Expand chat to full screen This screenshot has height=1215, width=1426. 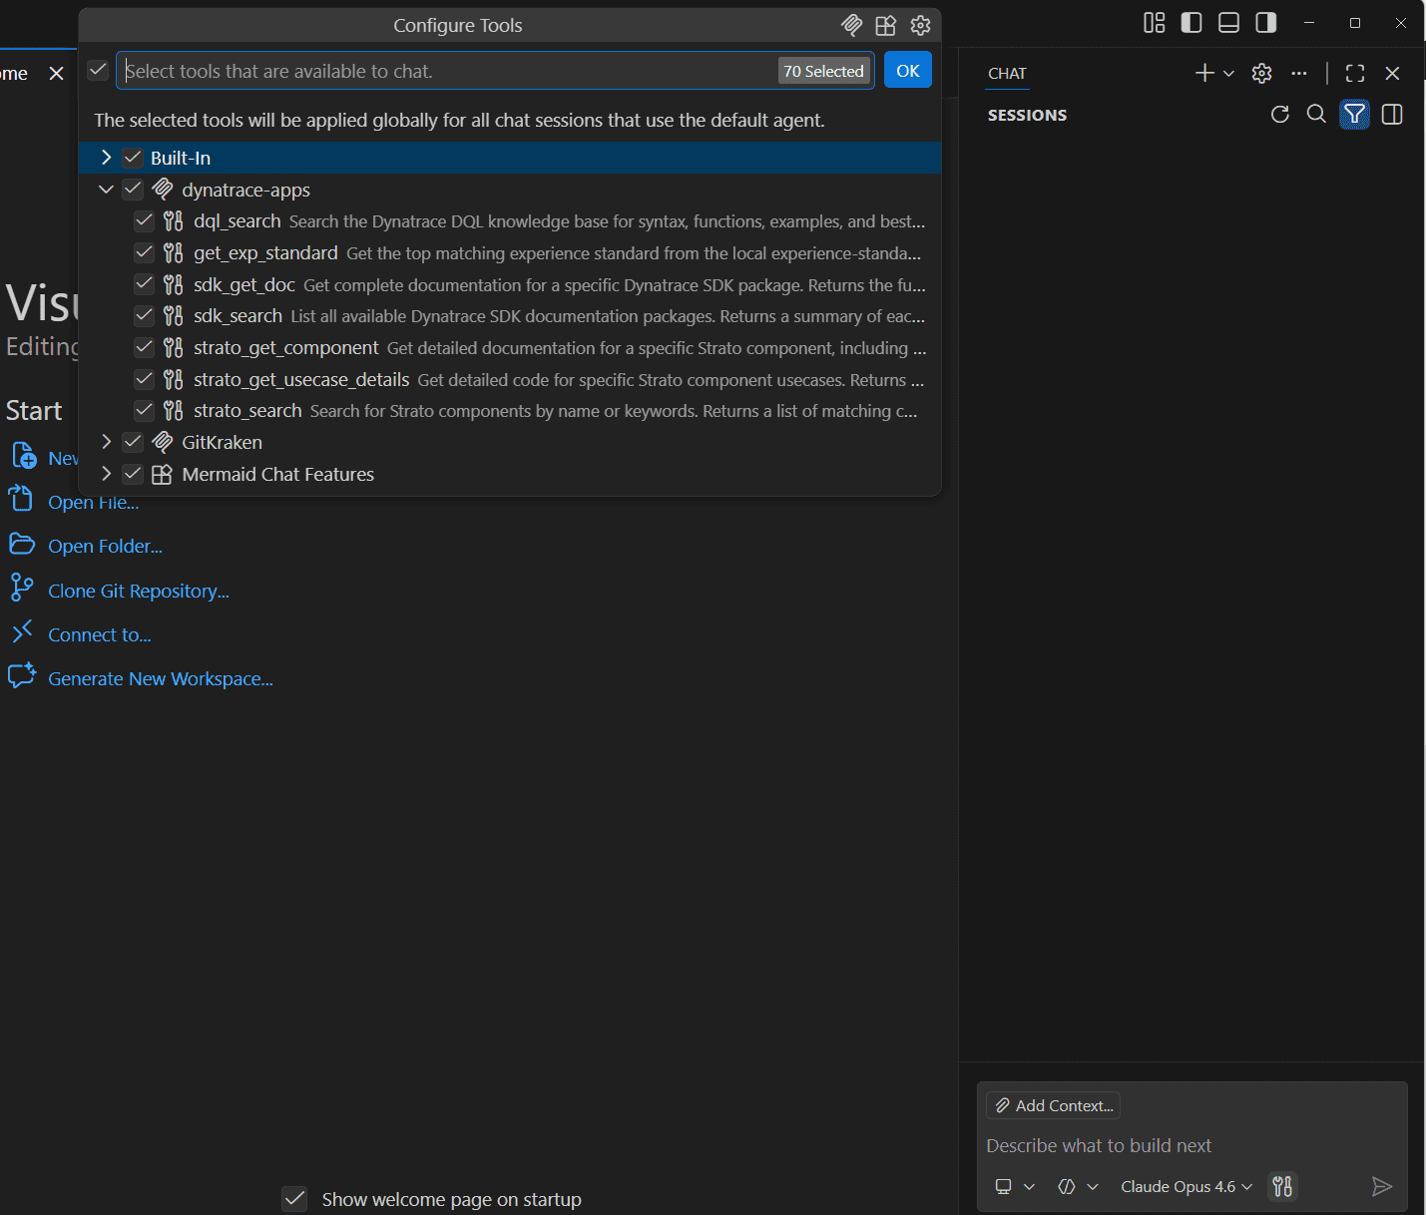[x=1354, y=73]
